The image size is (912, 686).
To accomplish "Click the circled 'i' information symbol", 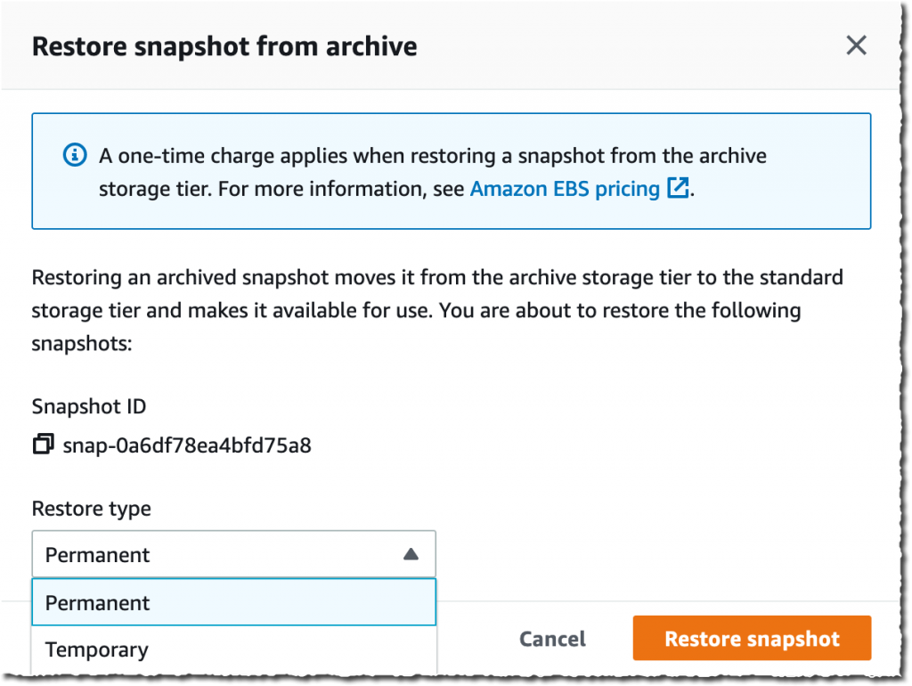I will coord(75,154).
